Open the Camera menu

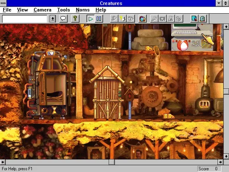(43, 10)
